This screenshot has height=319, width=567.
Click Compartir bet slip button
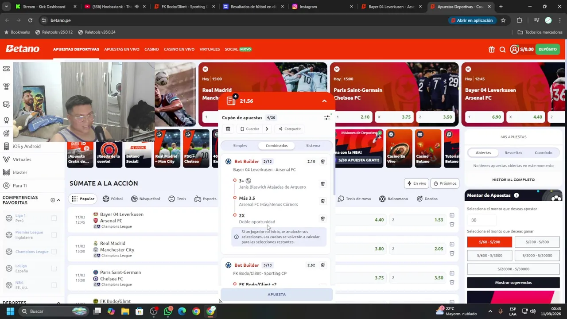pyautogui.click(x=290, y=129)
